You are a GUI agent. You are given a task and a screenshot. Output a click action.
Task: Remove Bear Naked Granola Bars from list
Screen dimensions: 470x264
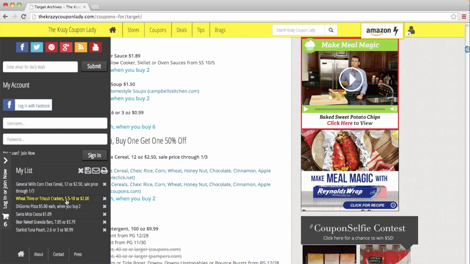105,222
